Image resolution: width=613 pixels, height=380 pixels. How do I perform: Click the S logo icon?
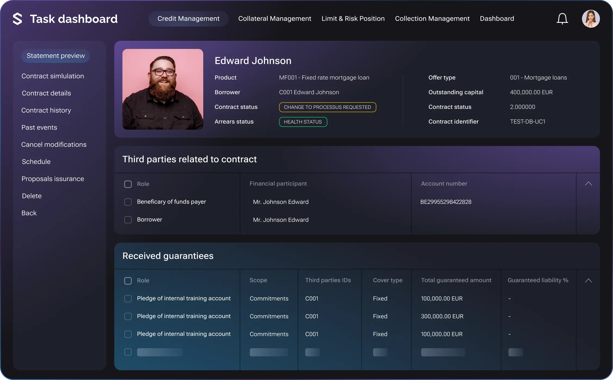(17, 19)
